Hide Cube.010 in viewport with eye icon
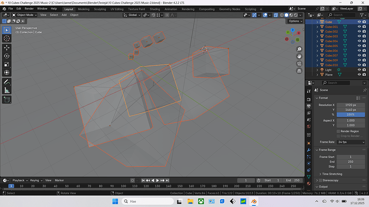This screenshot has width=369, height=207. [359, 65]
